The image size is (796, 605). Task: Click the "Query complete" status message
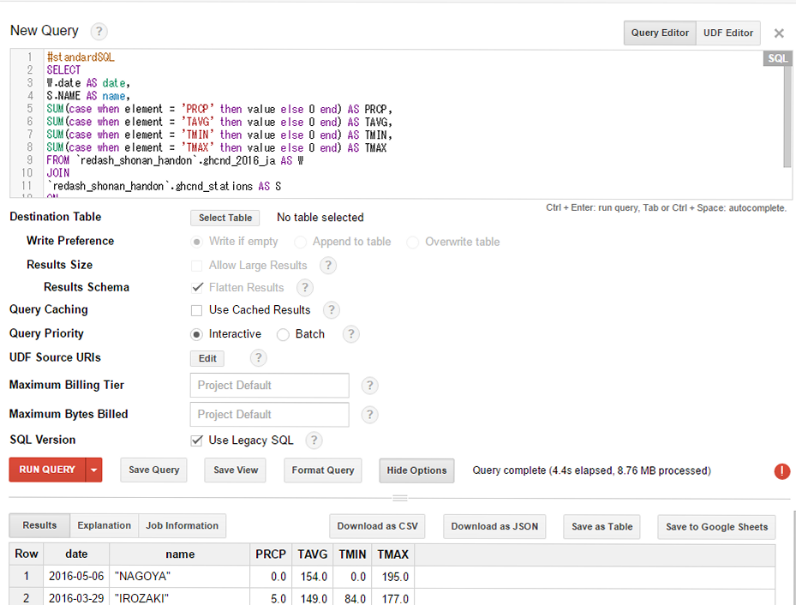click(x=591, y=470)
